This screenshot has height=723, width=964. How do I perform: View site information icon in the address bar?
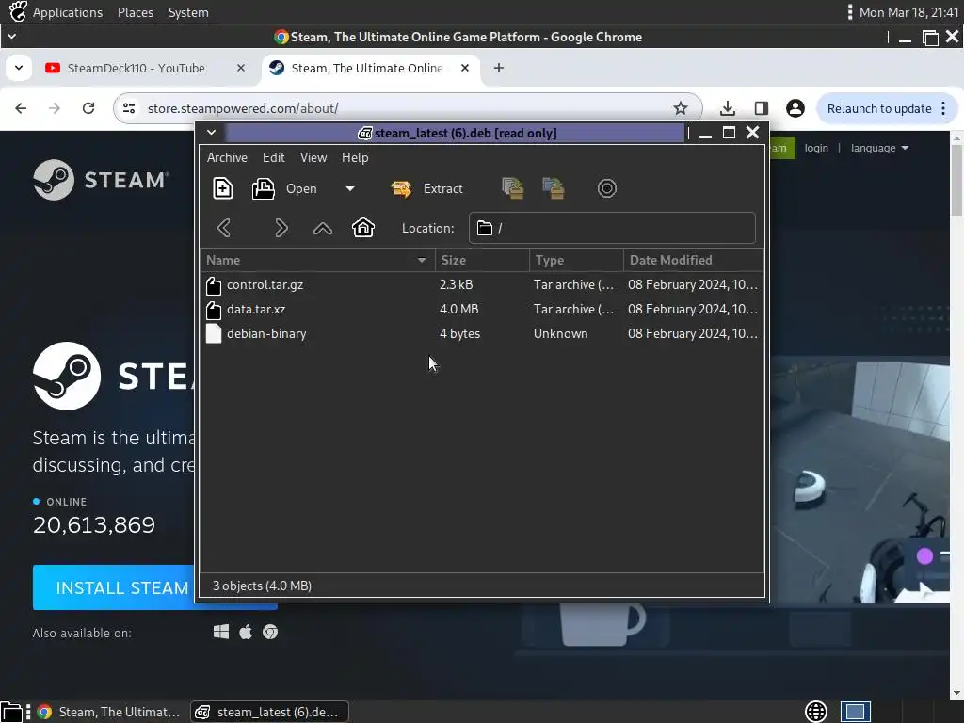coord(129,108)
